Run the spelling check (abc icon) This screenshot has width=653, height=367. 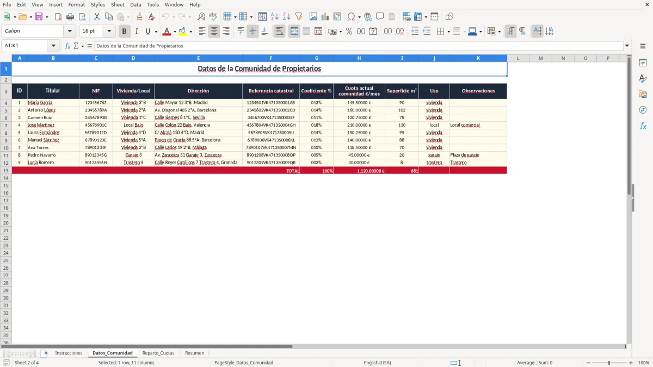[x=213, y=17]
